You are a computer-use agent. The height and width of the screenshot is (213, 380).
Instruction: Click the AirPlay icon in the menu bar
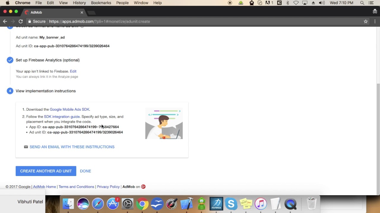(x=305, y=3)
